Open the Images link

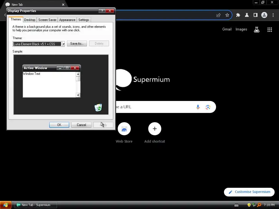click(x=241, y=29)
